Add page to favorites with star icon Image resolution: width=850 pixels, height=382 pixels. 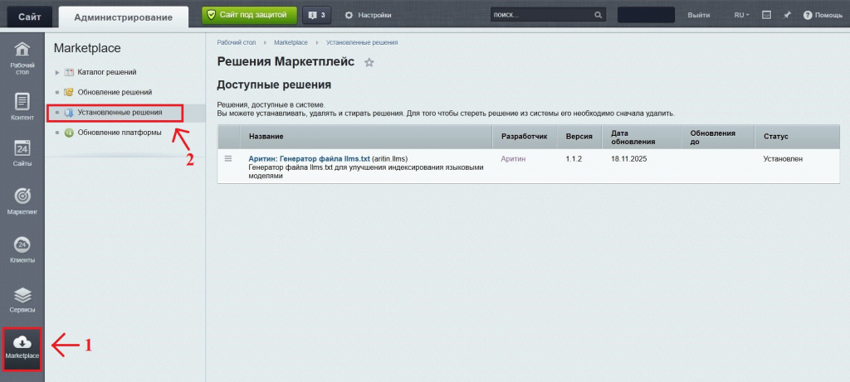click(369, 62)
